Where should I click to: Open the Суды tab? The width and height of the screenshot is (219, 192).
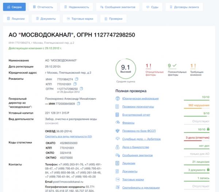[152, 7]
